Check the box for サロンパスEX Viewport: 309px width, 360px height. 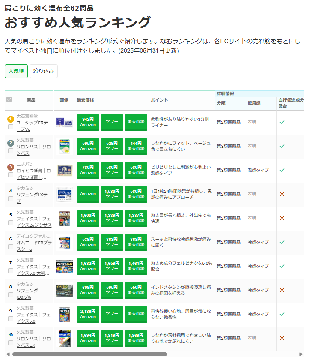click(11, 343)
